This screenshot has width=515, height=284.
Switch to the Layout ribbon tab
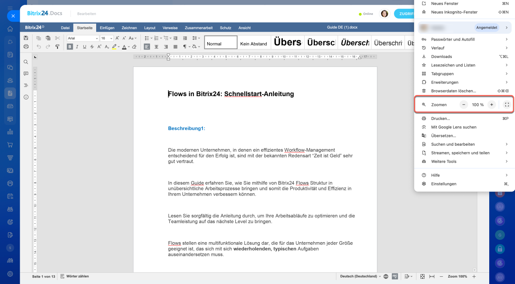click(150, 28)
